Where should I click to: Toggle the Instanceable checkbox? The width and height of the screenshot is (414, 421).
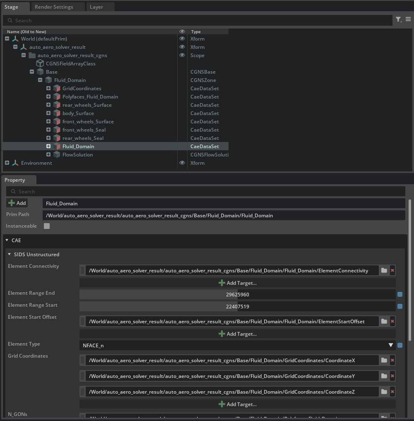(x=47, y=226)
